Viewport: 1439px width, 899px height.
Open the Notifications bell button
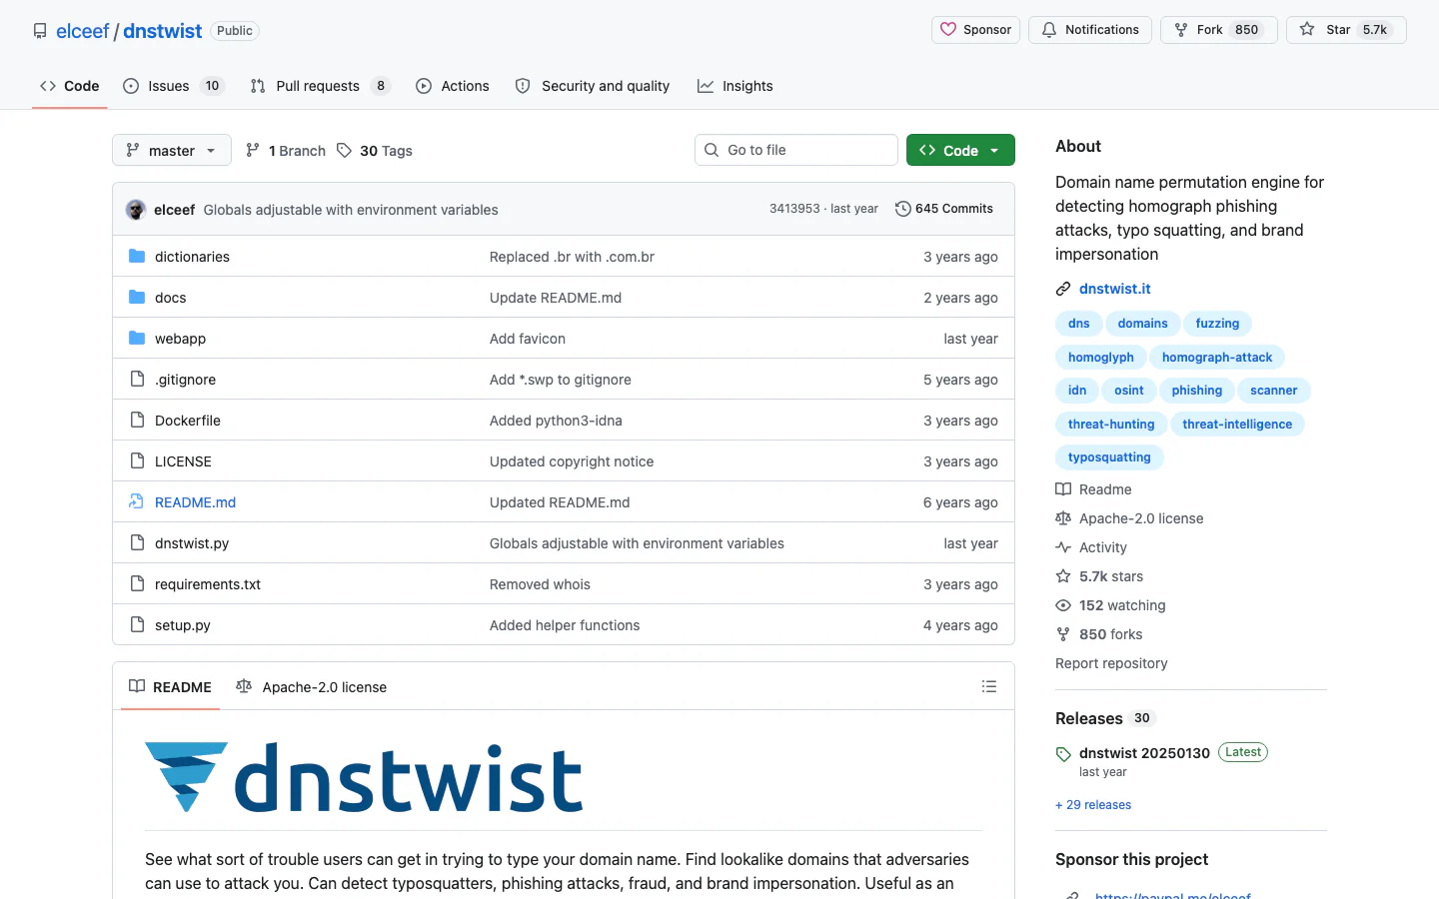[1090, 30]
